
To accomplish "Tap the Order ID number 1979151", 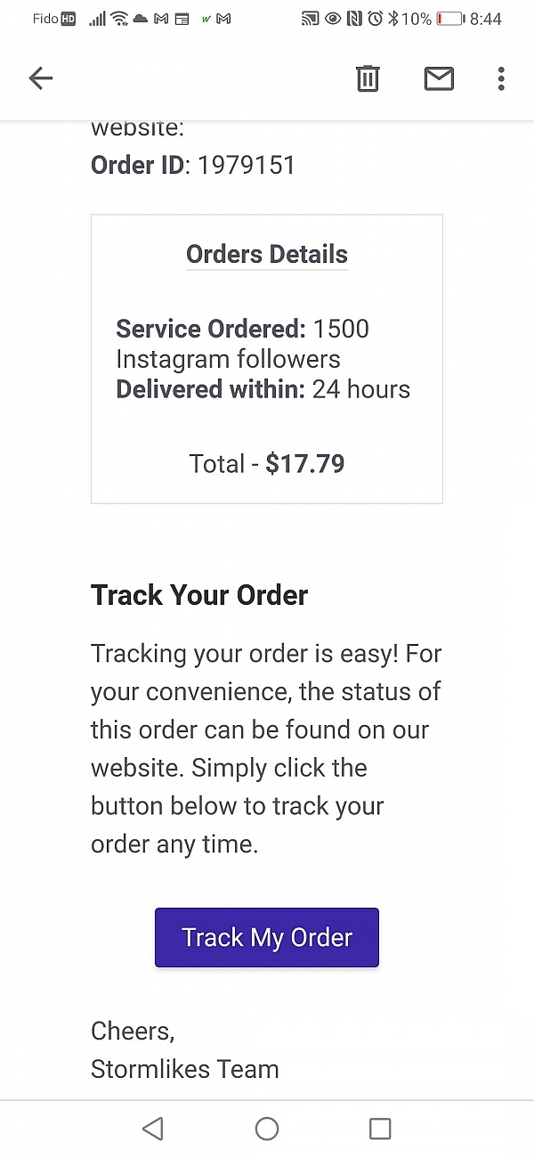I will pos(247,165).
